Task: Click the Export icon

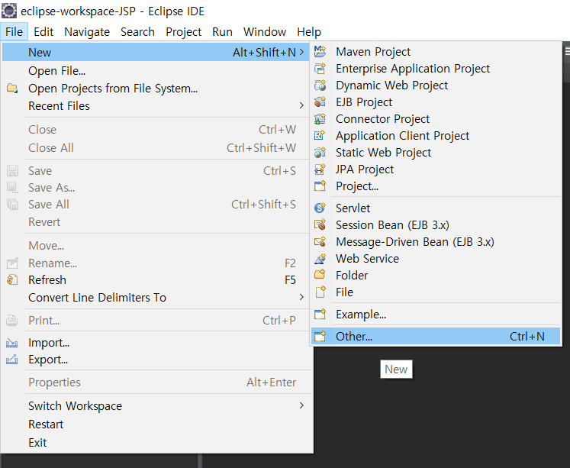Action: click(x=12, y=360)
